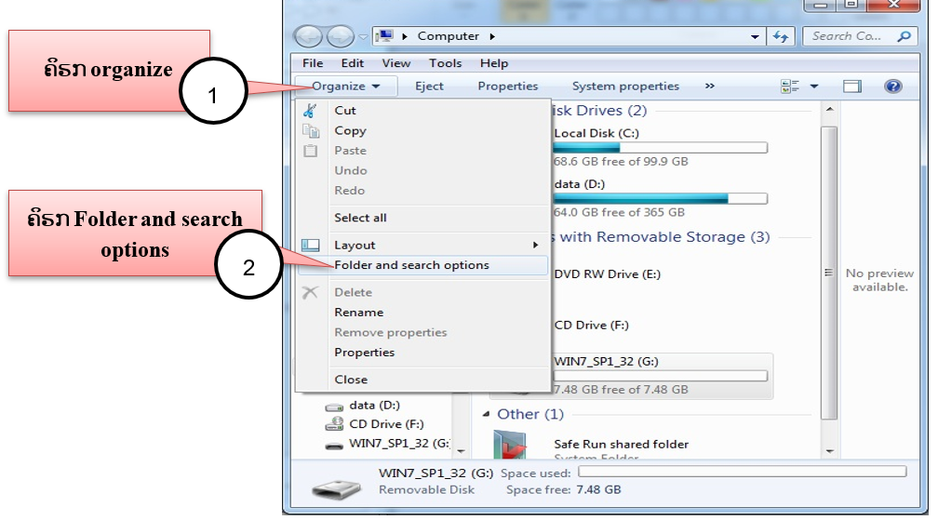
Task: Click the Help question mark icon
Action: (892, 87)
